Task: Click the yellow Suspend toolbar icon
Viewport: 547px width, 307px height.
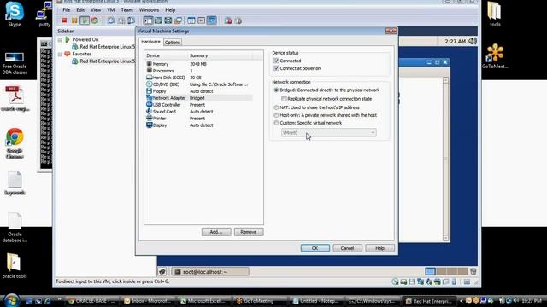Action: (74, 20)
